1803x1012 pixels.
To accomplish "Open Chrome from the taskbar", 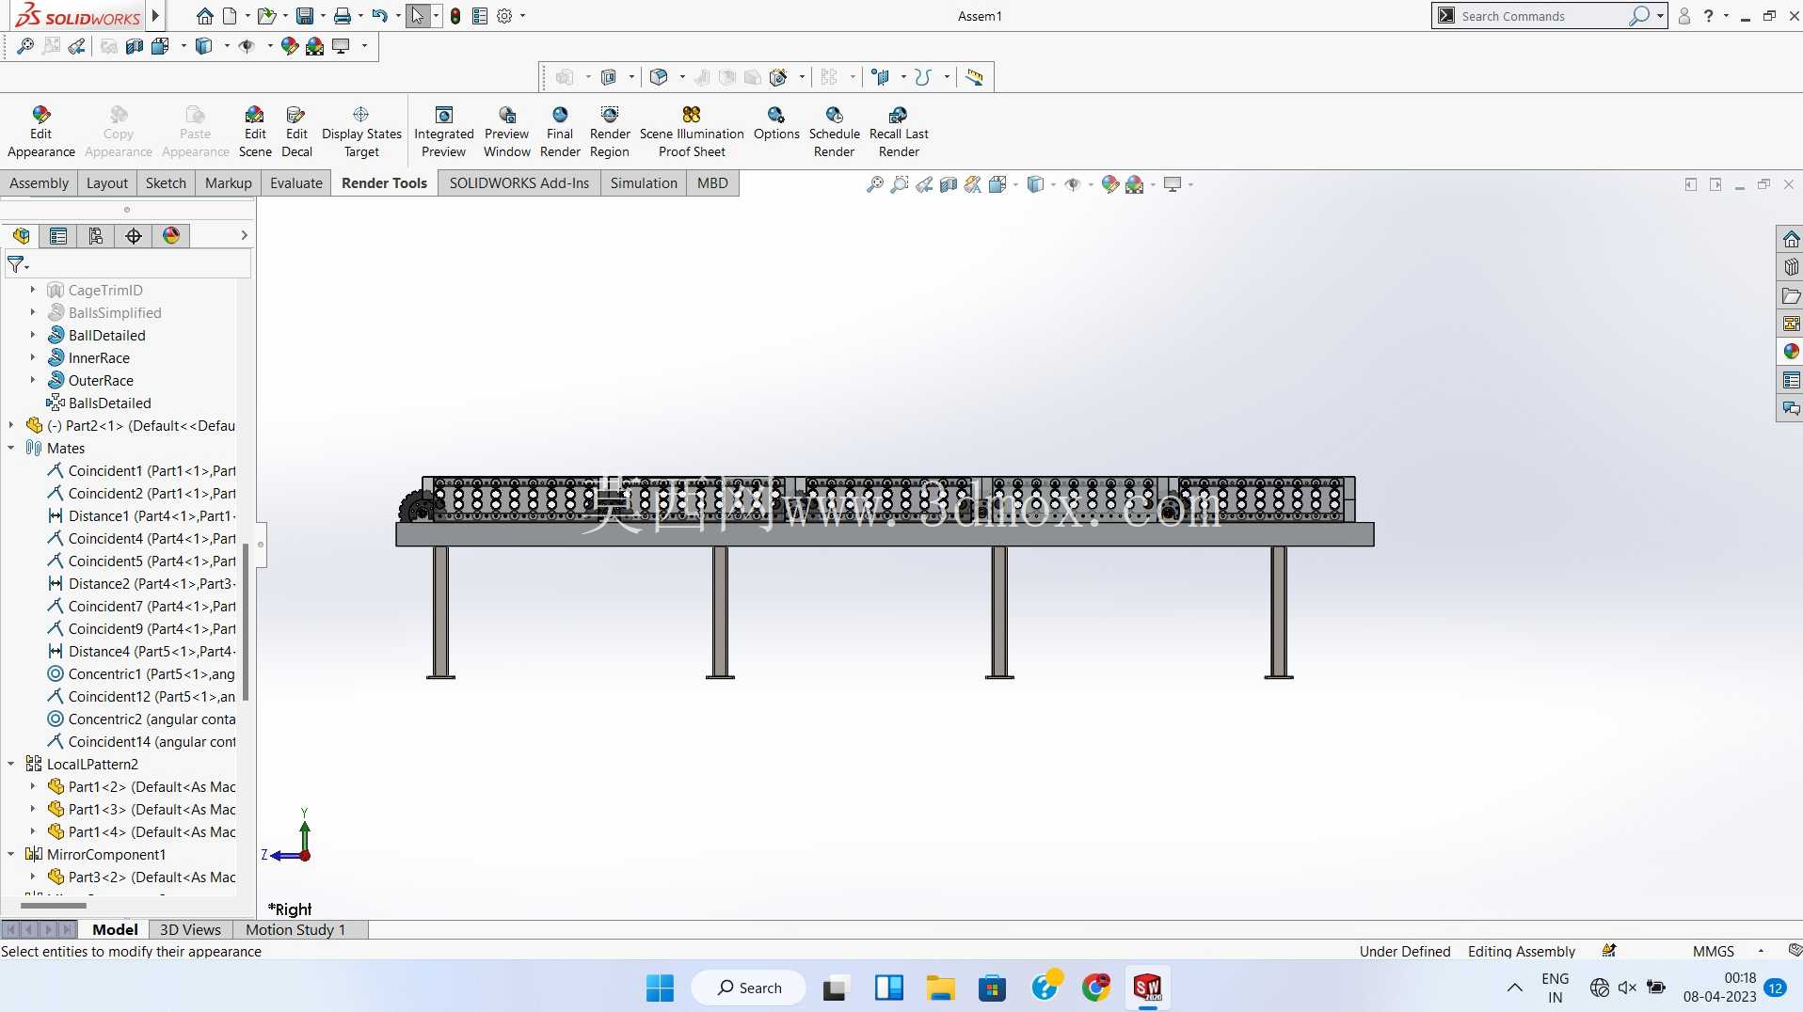I will (1095, 988).
